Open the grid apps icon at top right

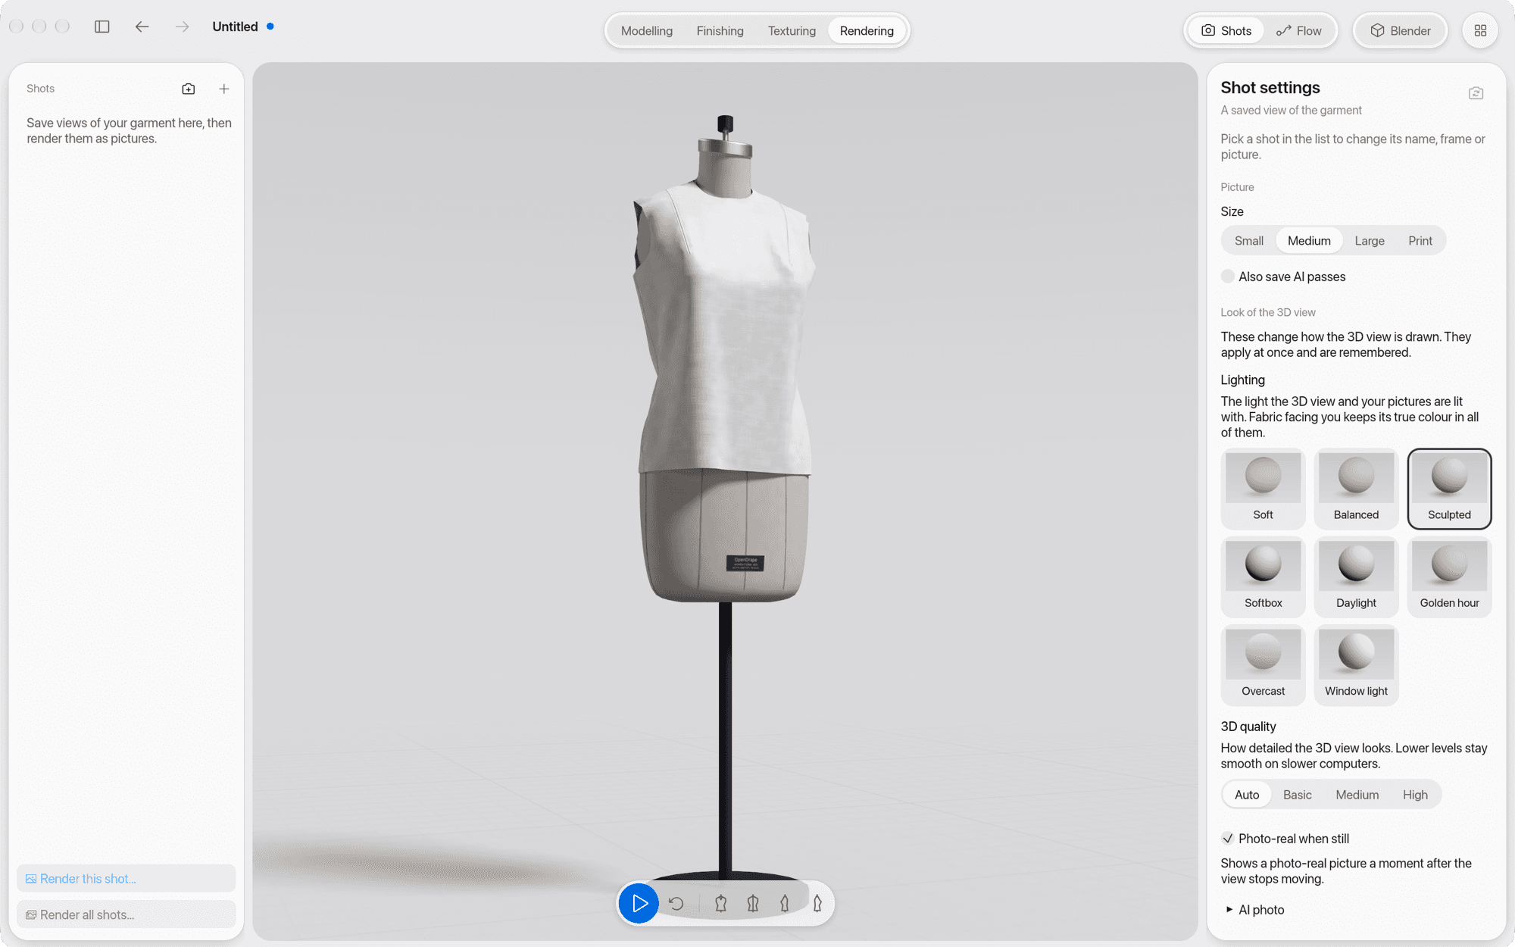[x=1480, y=30]
